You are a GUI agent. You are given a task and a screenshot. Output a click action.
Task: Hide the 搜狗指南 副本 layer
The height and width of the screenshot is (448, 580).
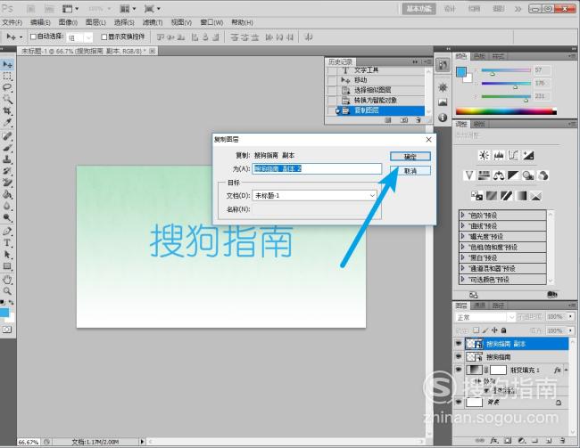pyautogui.click(x=459, y=344)
